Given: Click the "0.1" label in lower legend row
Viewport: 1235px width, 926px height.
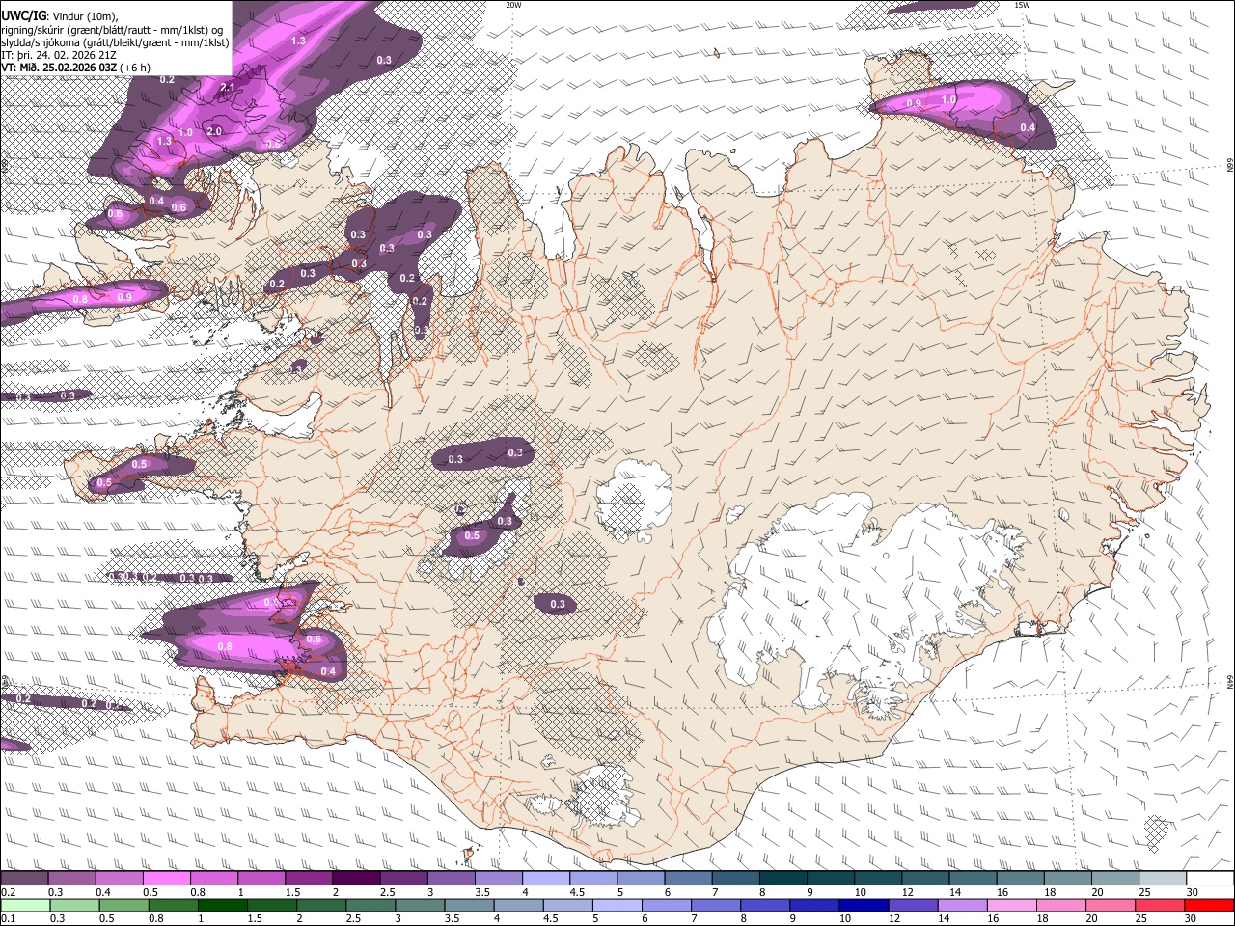Looking at the screenshot, I should 7,918.
